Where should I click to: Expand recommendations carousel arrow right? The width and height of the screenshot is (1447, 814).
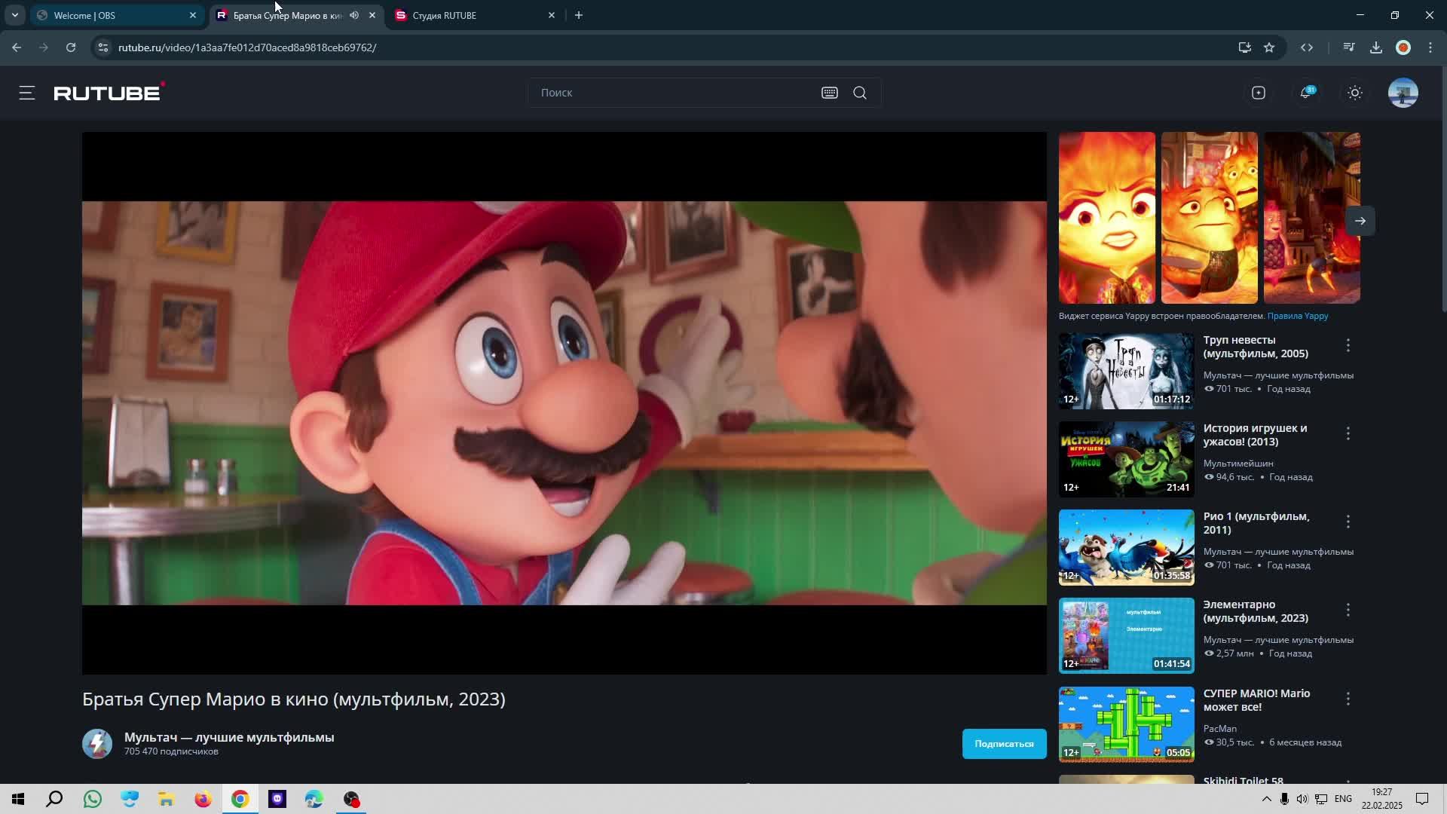point(1359,221)
